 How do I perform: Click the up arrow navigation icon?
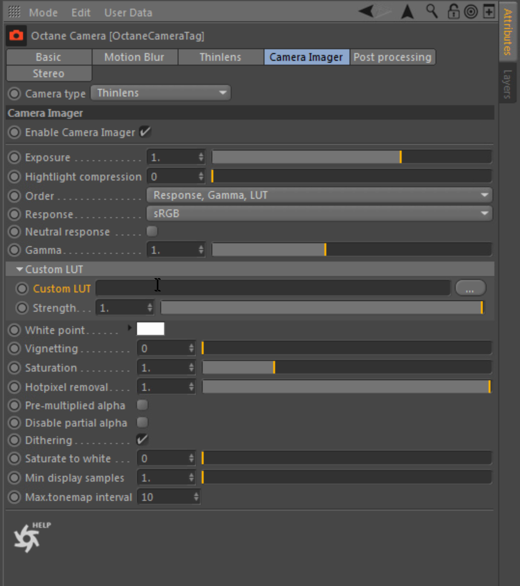407,11
